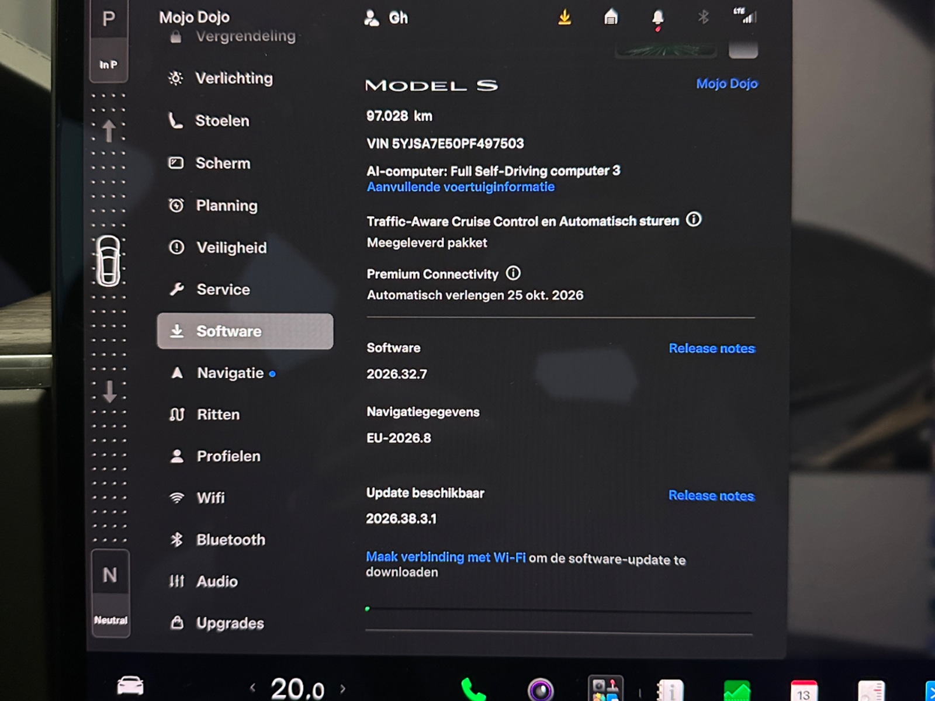Tap the Bluetooth status icon in top bar

[x=703, y=17]
